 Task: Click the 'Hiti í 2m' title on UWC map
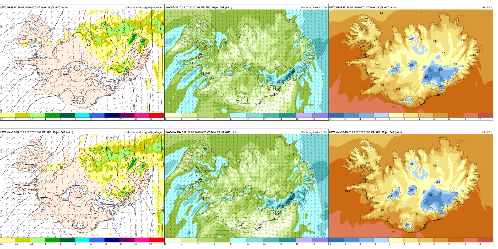(x=487, y=8)
